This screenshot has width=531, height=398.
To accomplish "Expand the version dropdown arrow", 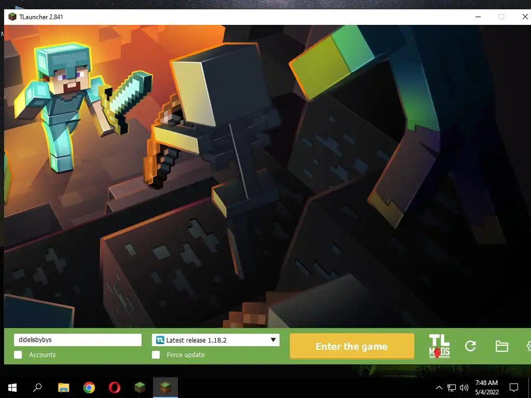I will click(273, 340).
